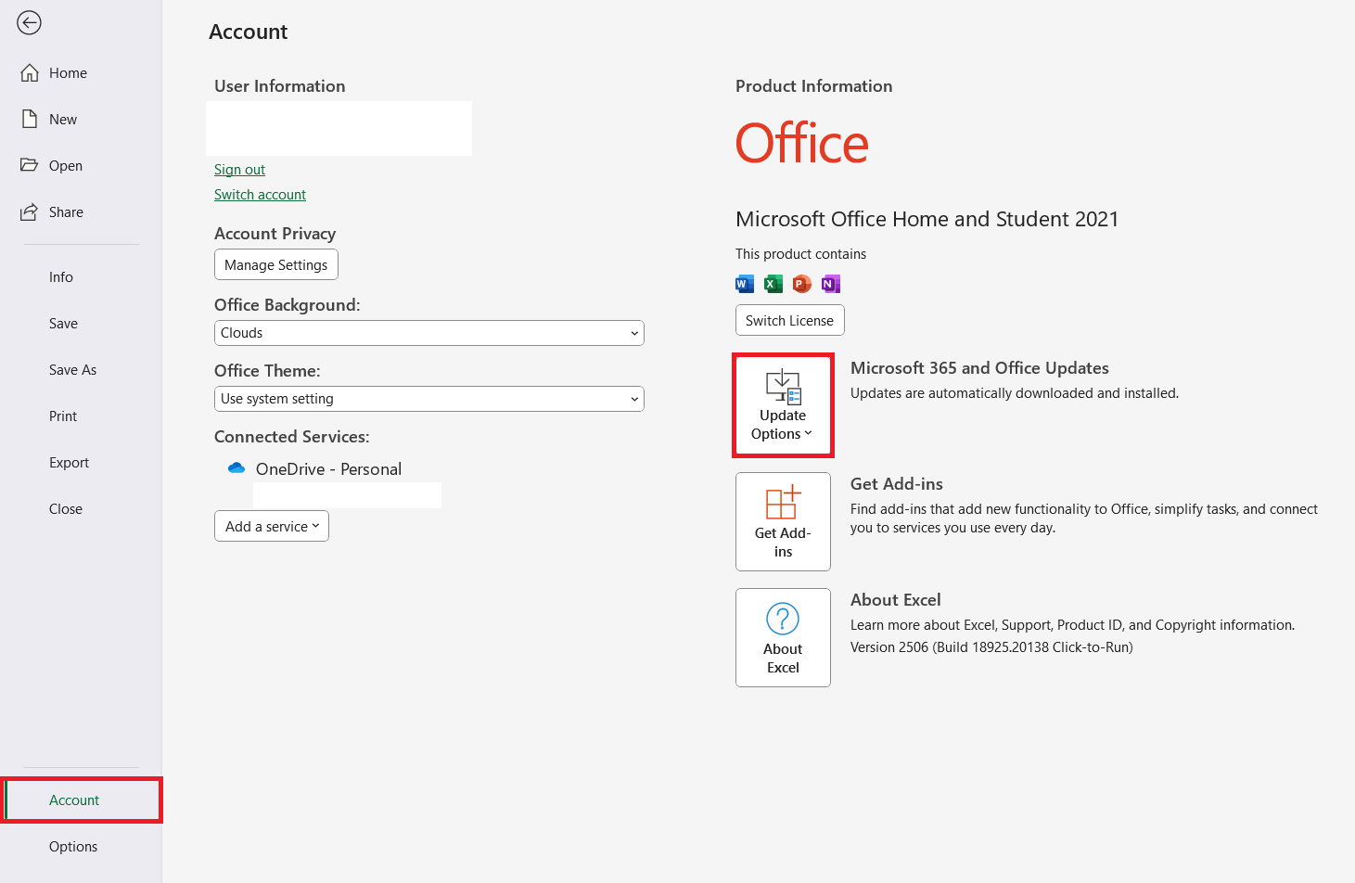Image resolution: width=1355 pixels, height=883 pixels.
Task: Click the Microsoft Office Home and Student 2021 text
Action: click(x=927, y=219)
